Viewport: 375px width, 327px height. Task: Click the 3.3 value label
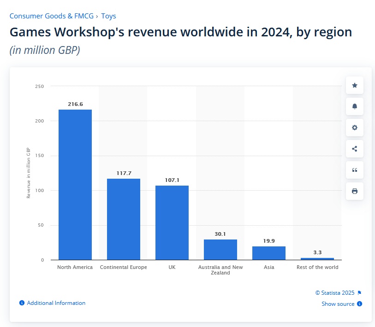pyautogui.click(x=317, y=252)
